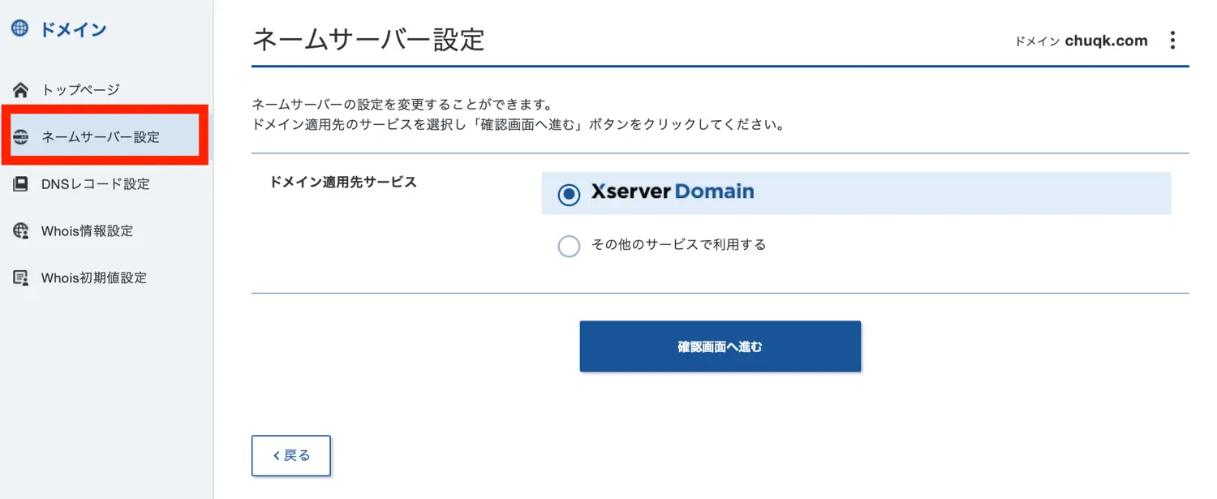Click the Xserver Domain logo label
The width and height of the screenshot is (1217, 499).
tap(673, 192)
